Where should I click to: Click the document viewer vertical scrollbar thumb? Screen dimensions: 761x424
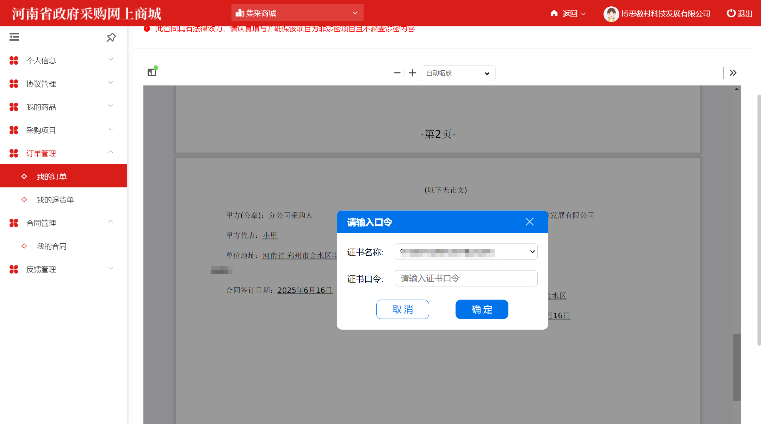pyautogui.click(x=737, y=367)
